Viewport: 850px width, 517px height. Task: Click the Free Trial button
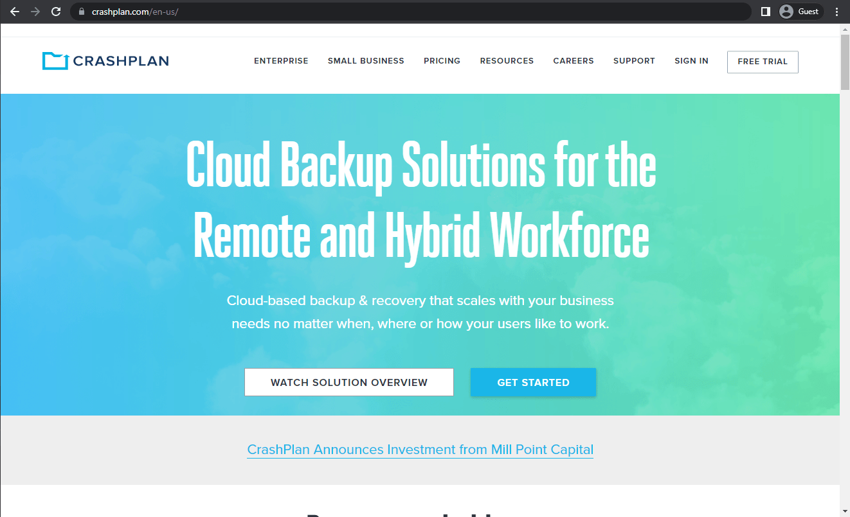click(763, 62)
